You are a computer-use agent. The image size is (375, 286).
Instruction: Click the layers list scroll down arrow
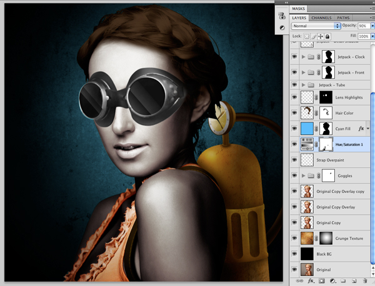click(372, 274)
